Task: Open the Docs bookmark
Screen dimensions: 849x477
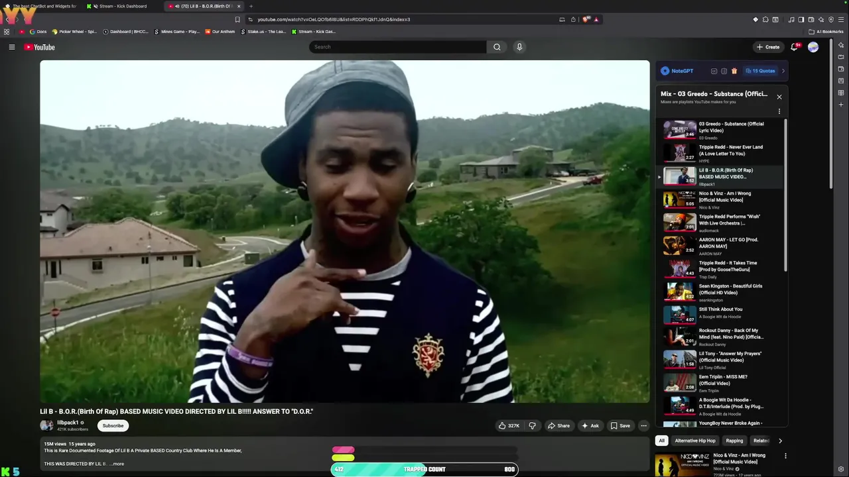Action: click(x=38, y=31)
